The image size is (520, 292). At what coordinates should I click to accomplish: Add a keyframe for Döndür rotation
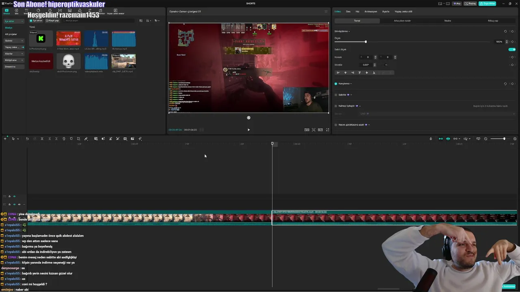[512, 65]
